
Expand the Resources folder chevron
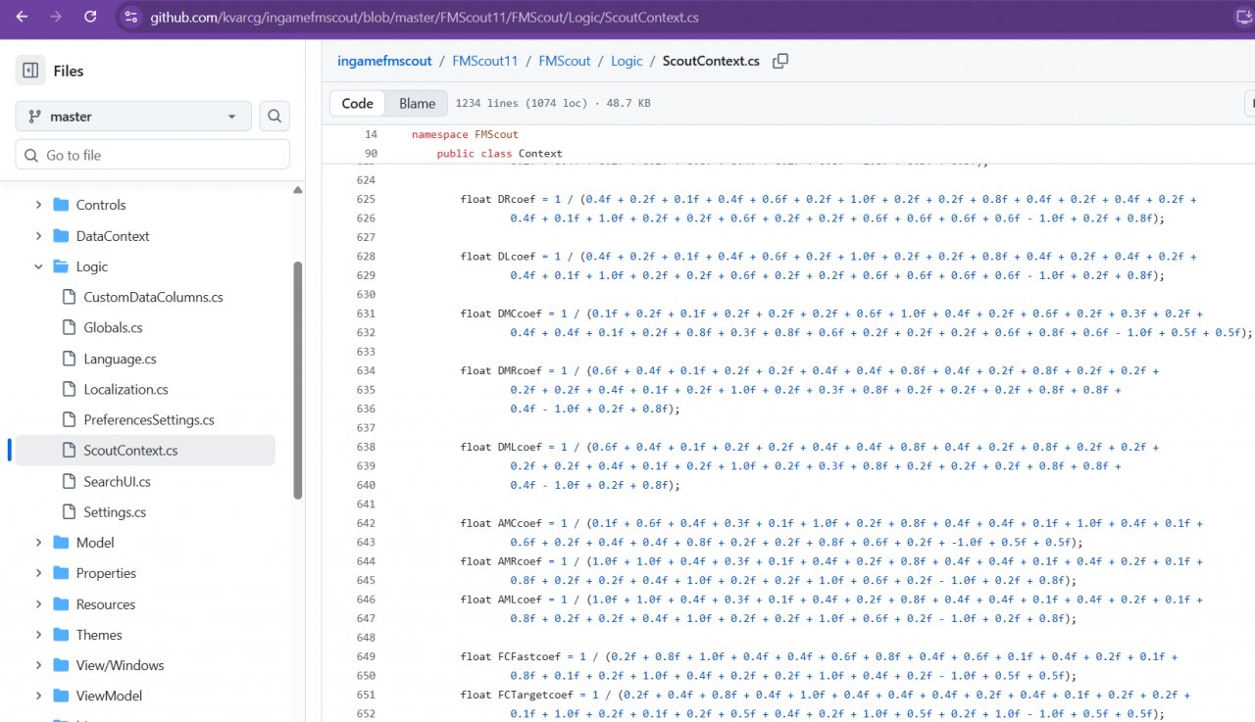pos(38,604)
